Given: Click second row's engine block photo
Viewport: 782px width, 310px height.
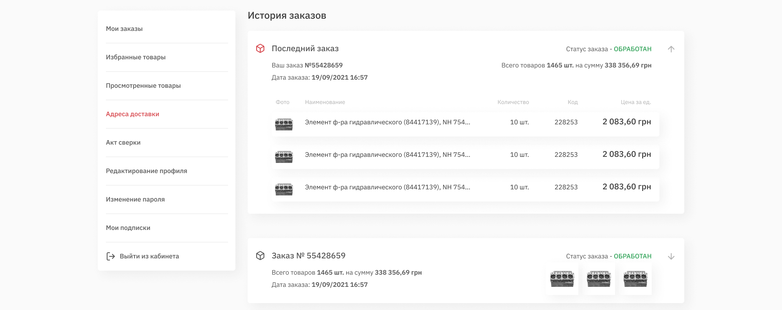Looking at the screenshot, I should click(284, 156).
